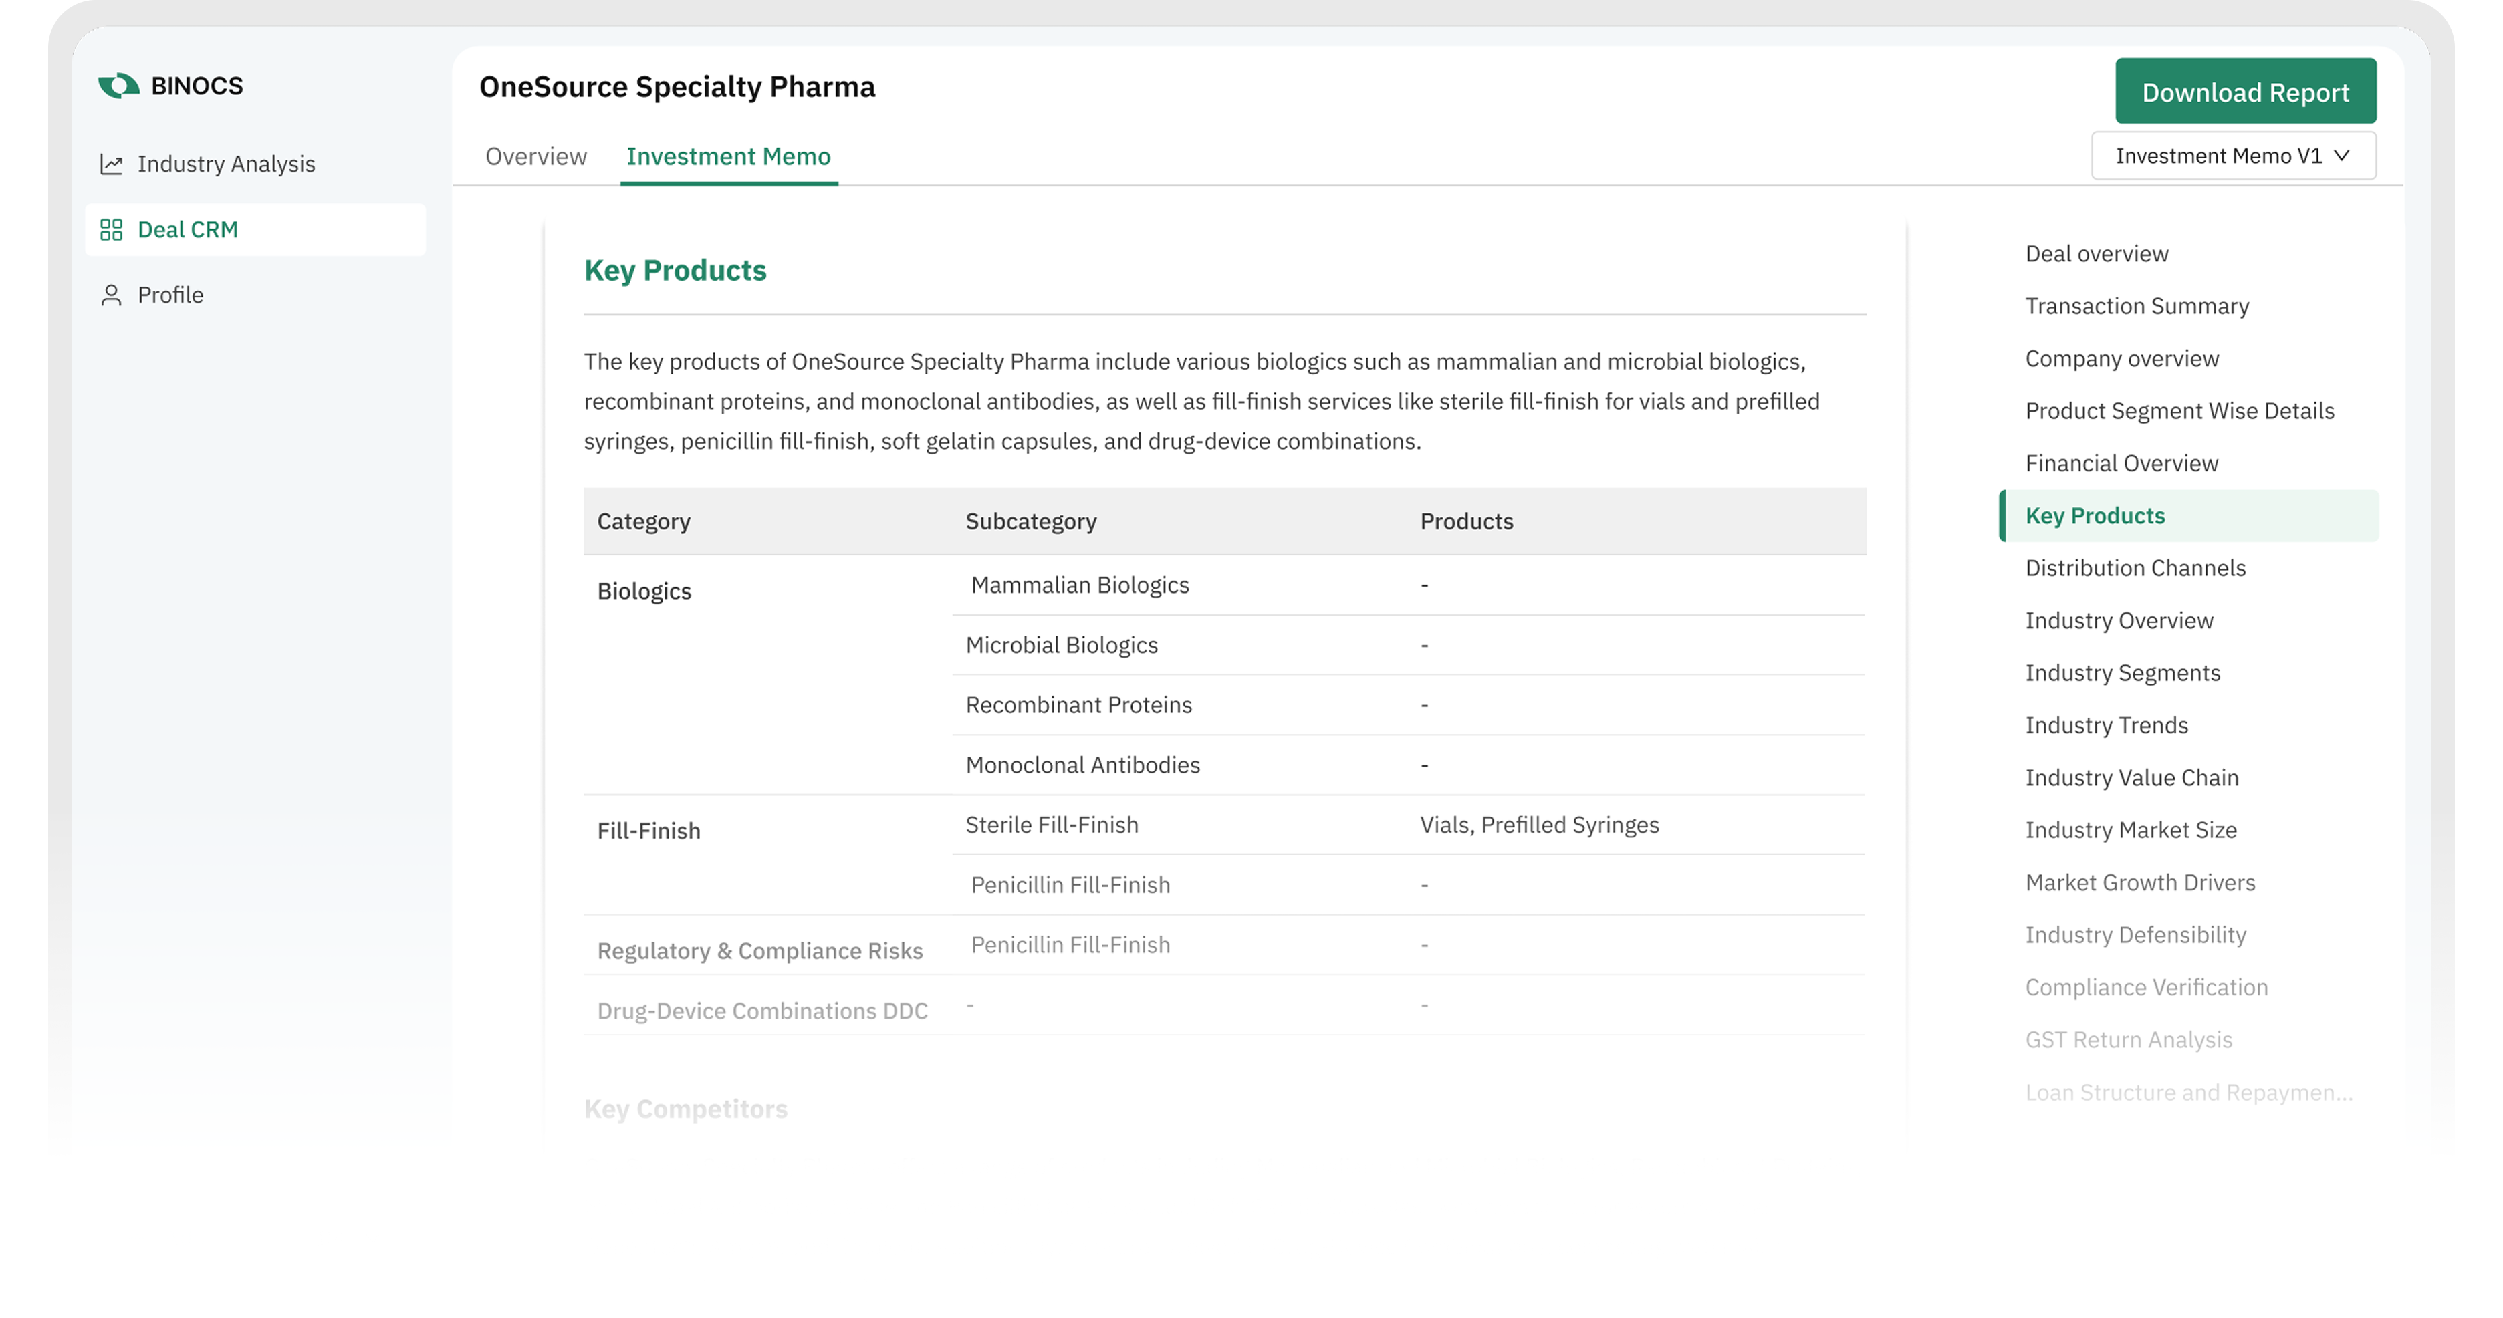Click the Regulatory & Compliance Risks cell
Image resolution: width=2503 pixels, height=1318 pixels.
(760, 951)
